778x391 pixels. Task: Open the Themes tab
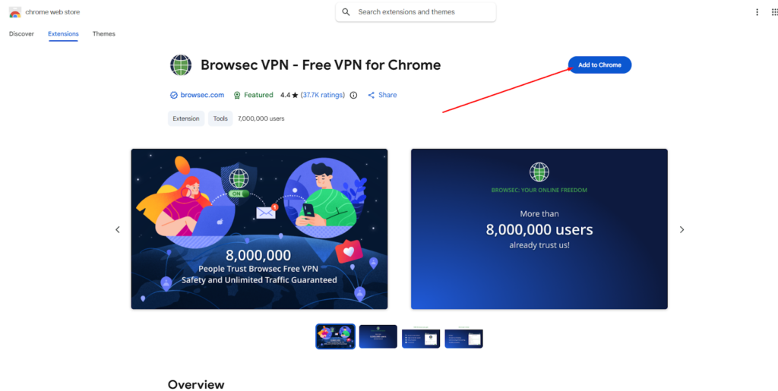point(103,33)
